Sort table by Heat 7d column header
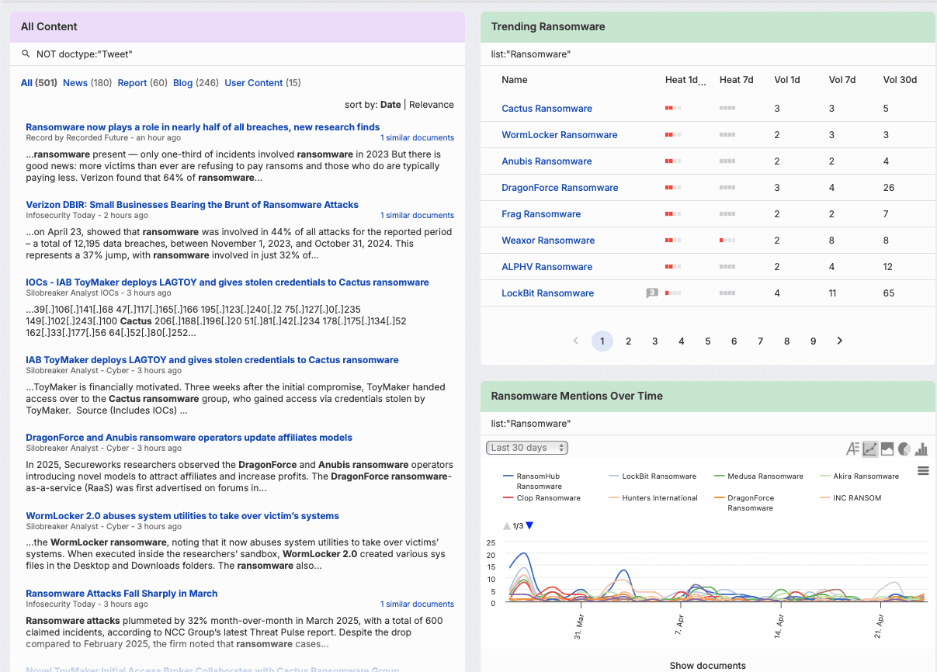The height and width of the screenshot is (672, 937). point(737,80)
